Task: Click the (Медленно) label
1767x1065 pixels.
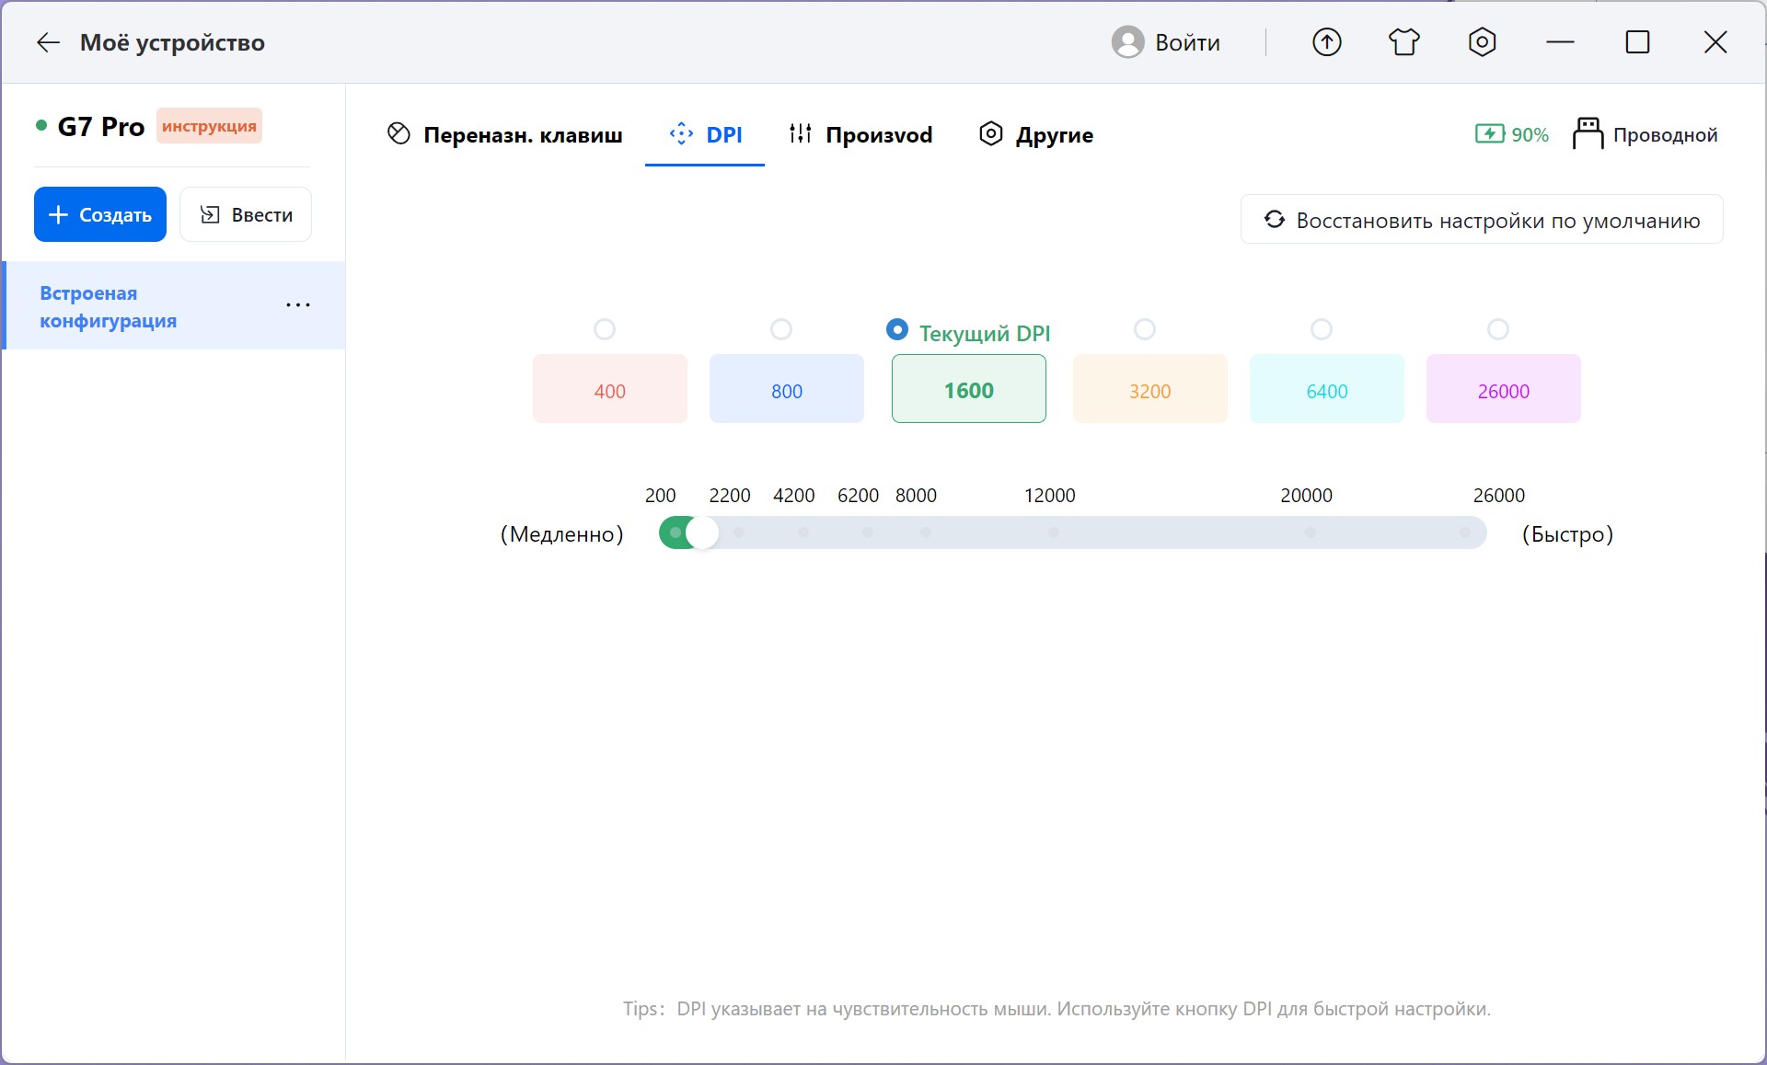Action: click(x=562, y=534)
